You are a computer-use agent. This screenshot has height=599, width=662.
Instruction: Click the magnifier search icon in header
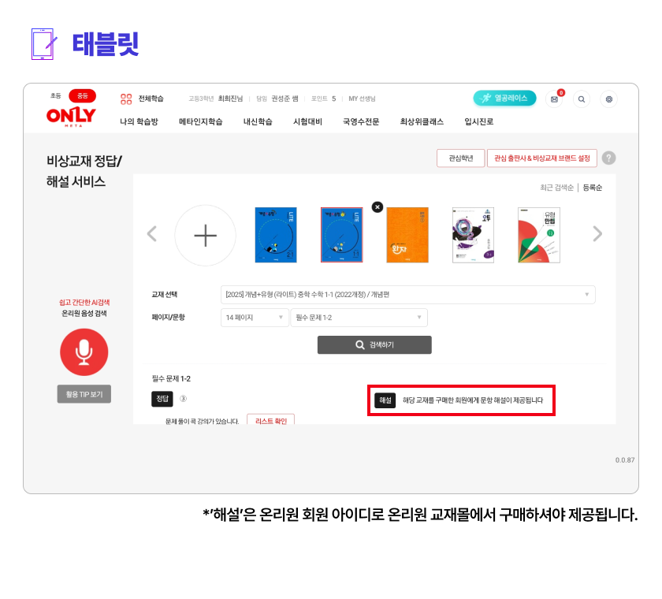(582, 99)
